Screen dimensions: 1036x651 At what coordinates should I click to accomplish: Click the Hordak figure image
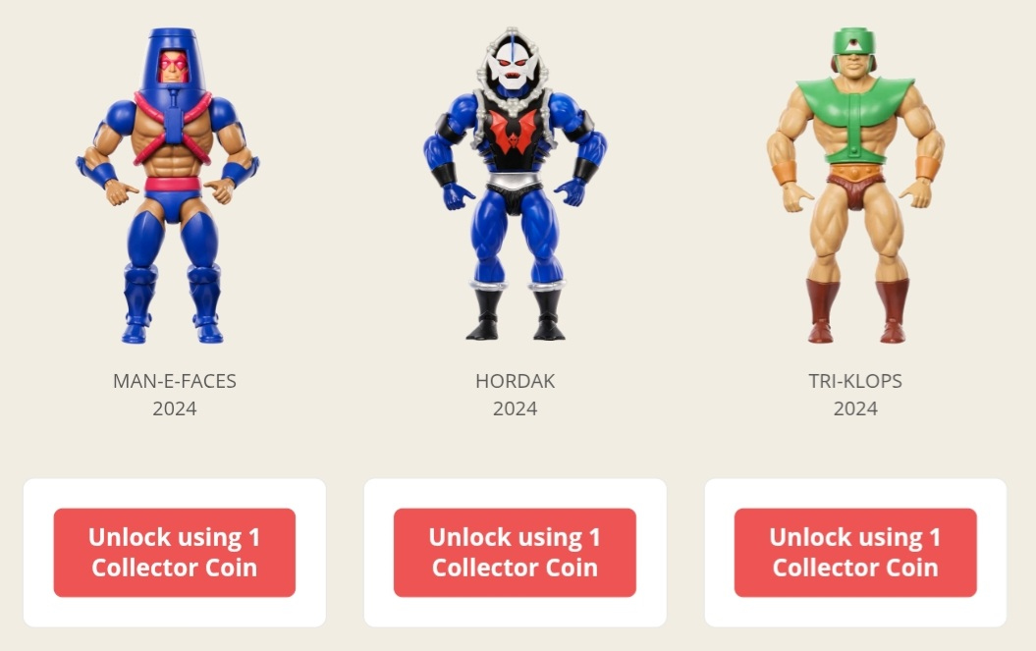pos(515,185)
